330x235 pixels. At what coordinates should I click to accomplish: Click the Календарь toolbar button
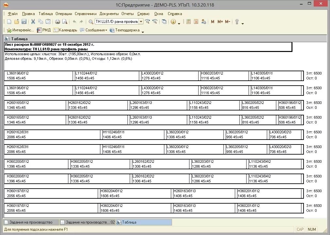point(65,30)
